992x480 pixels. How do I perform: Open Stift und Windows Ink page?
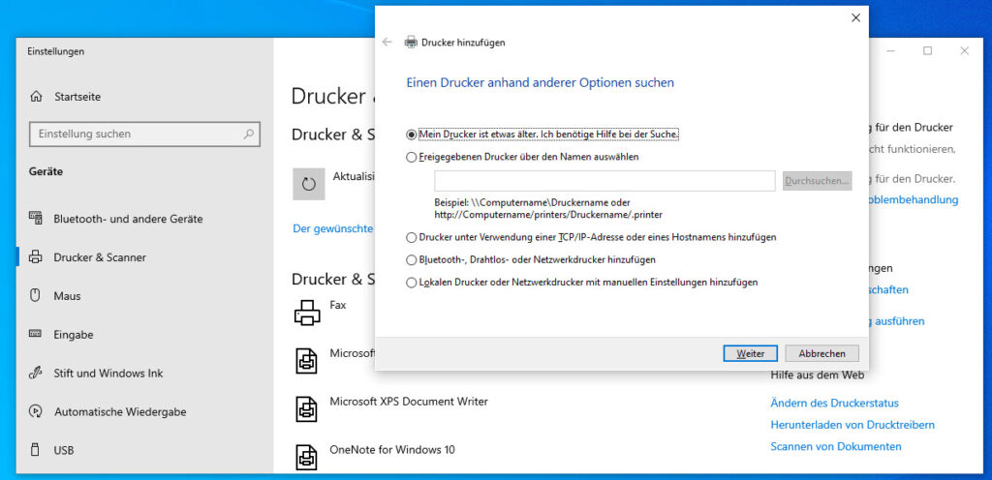tap(108, 374)
